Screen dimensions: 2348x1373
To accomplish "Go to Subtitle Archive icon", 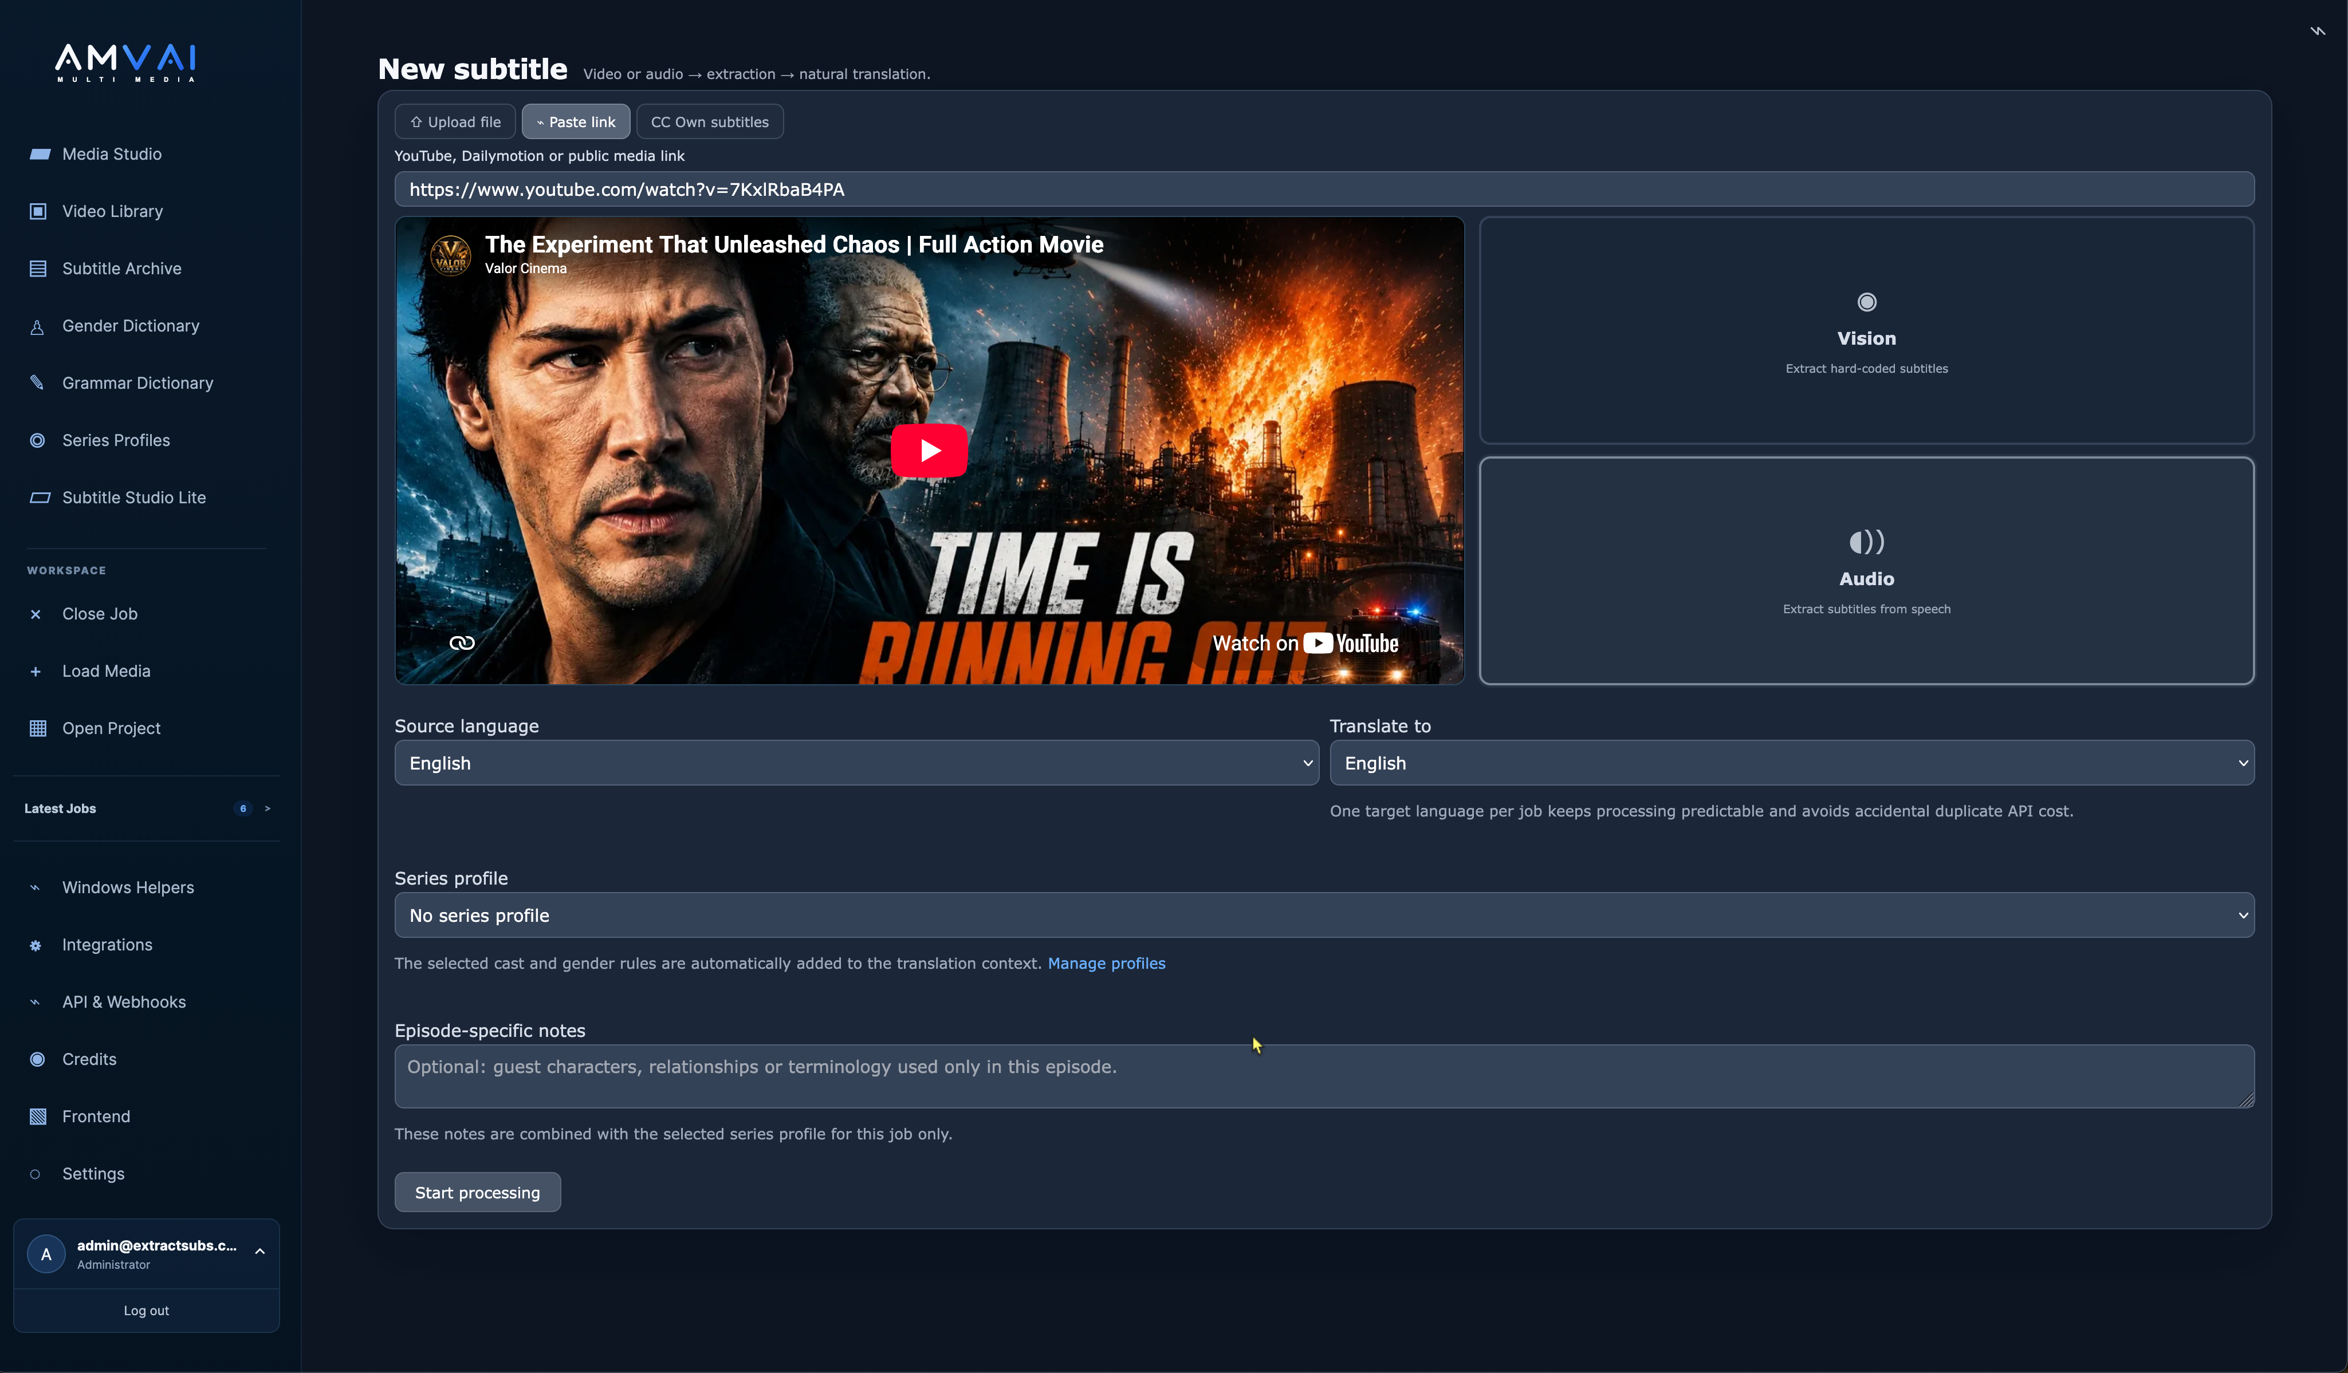I will (x=38, y=269).
